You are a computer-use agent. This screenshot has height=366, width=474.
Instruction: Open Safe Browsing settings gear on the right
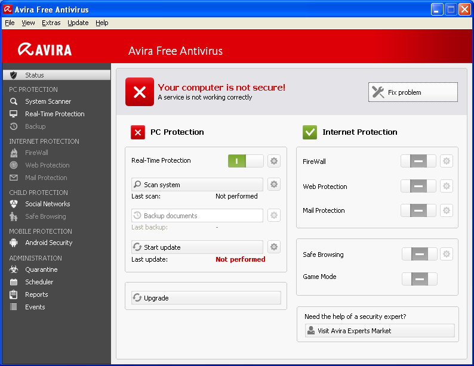pos(447,254)
